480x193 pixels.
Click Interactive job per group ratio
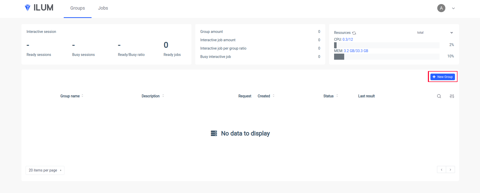(x=260, y=48)
